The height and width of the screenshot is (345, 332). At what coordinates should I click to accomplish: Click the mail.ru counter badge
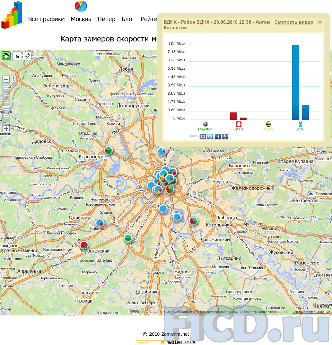tap(181, 342)
